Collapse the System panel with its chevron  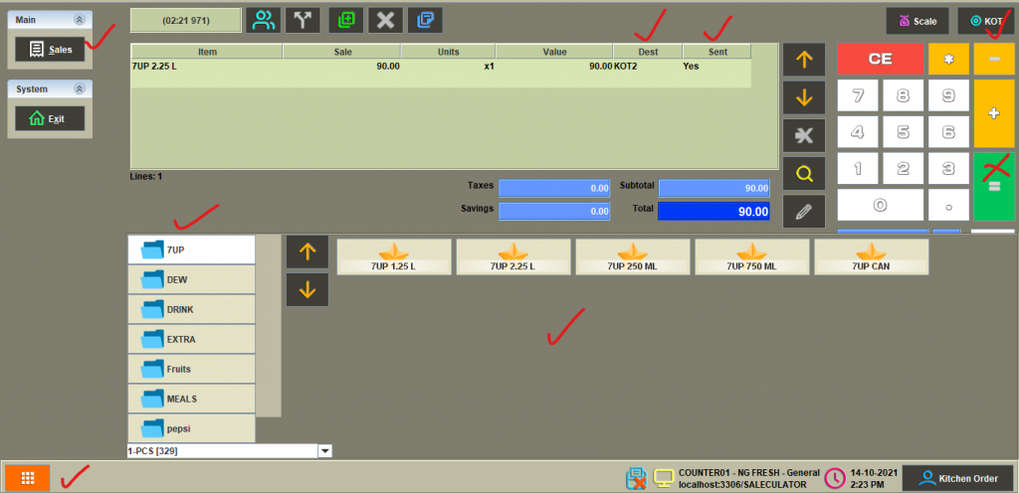[80, 89]
